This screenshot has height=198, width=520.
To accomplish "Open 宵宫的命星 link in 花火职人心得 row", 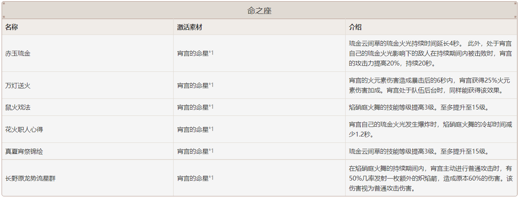I will (193, 129).
